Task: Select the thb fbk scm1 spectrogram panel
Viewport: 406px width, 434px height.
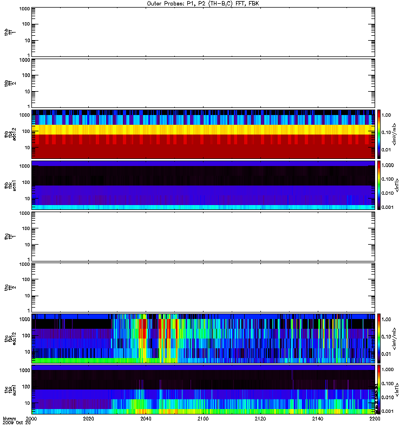Action: (204, 185)
